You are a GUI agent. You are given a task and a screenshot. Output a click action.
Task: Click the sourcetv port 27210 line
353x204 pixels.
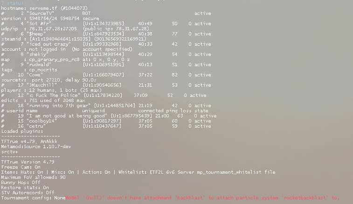(49, 80)
